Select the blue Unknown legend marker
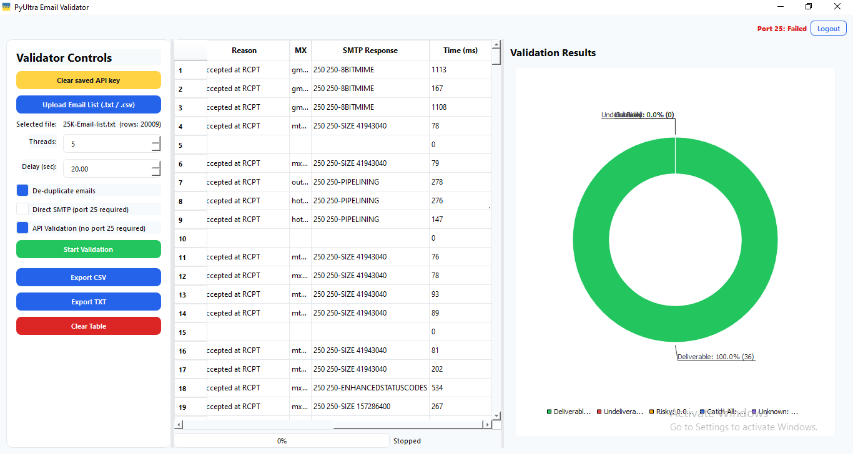Image resolution: width=853 pixels, height=454 pixels. click(754, 412)
